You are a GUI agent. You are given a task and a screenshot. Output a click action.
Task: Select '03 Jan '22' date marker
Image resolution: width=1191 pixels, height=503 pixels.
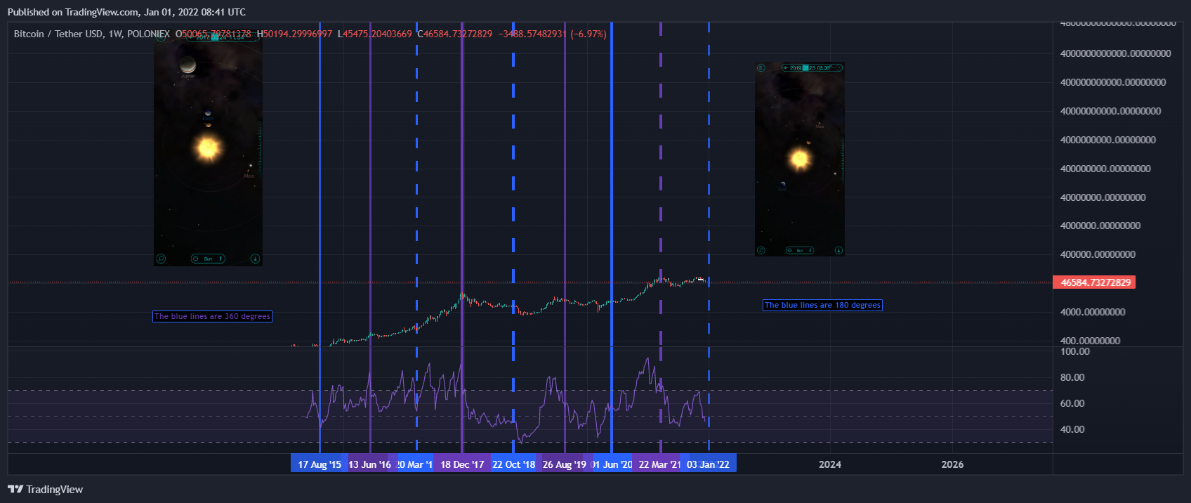click(708, 464)
